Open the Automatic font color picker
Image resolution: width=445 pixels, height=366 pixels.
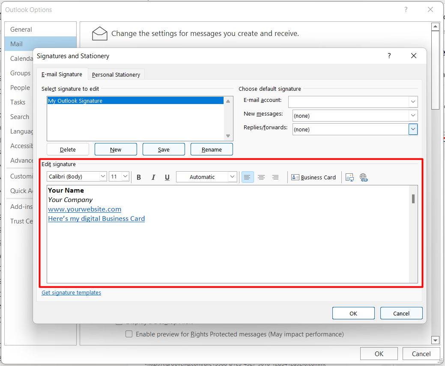click(x=206, y=177)
